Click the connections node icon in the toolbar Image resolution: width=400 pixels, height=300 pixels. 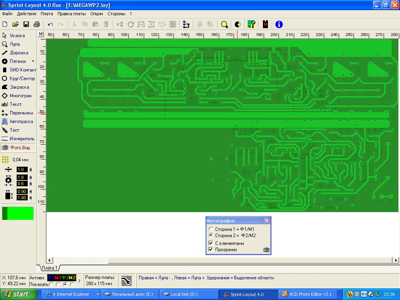click(x=186, y=25)
